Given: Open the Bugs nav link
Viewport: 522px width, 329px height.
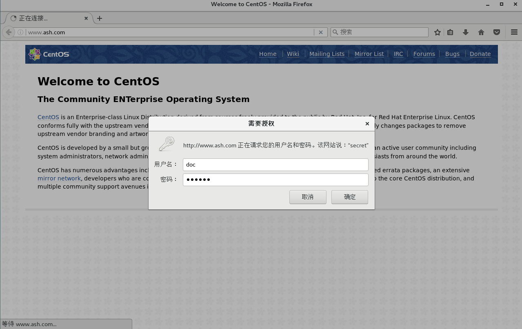Looking at the screenshot, I should [452, 54].
